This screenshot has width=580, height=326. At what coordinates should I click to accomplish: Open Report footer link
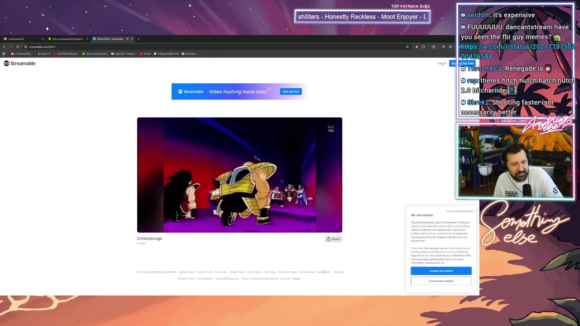[296, 279]
